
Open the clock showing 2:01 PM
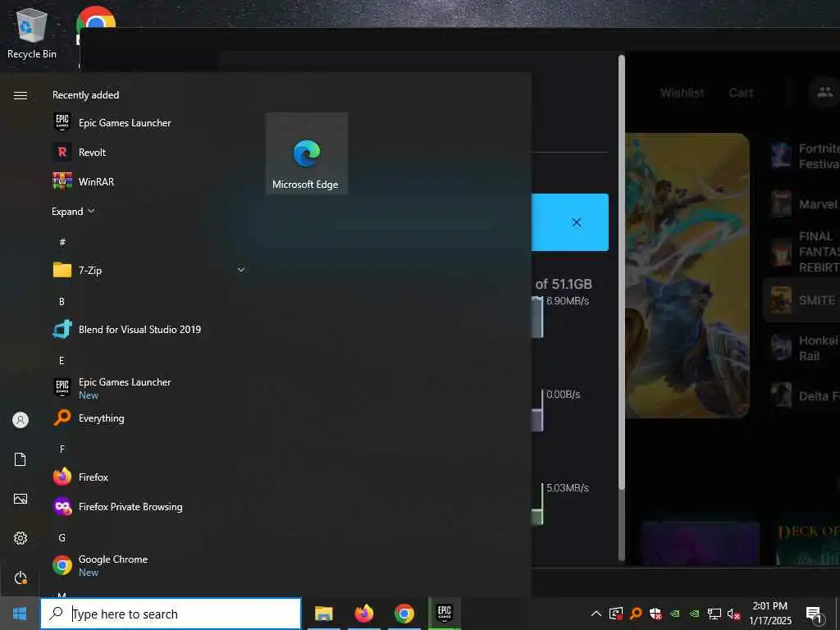coord(769,614)
